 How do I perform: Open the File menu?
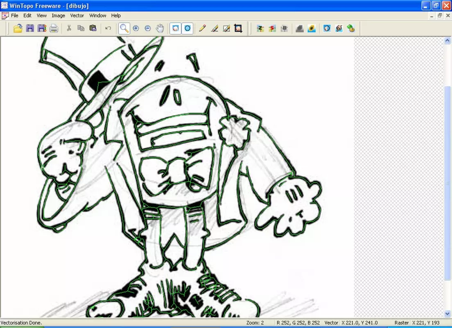pos(15,16)
